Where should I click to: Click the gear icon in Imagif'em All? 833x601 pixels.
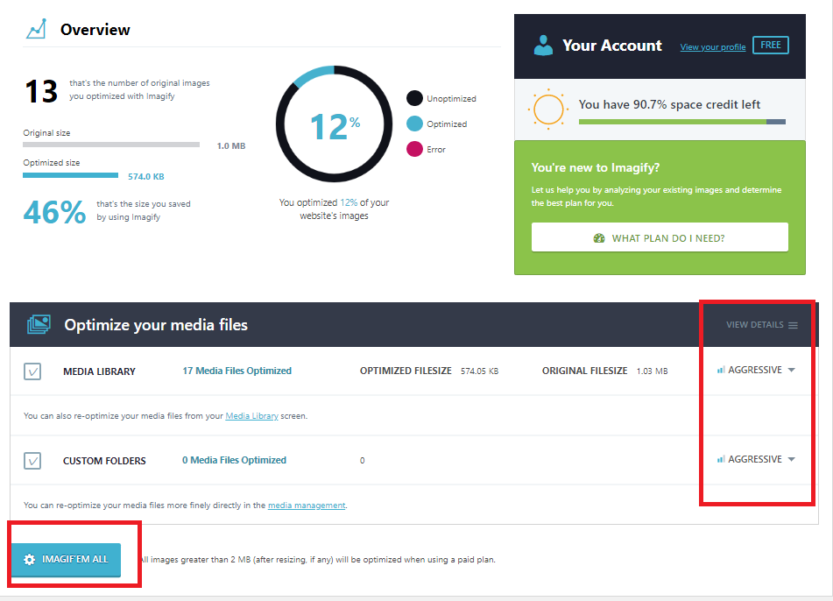pyautogui.click(x=29, y=560)
